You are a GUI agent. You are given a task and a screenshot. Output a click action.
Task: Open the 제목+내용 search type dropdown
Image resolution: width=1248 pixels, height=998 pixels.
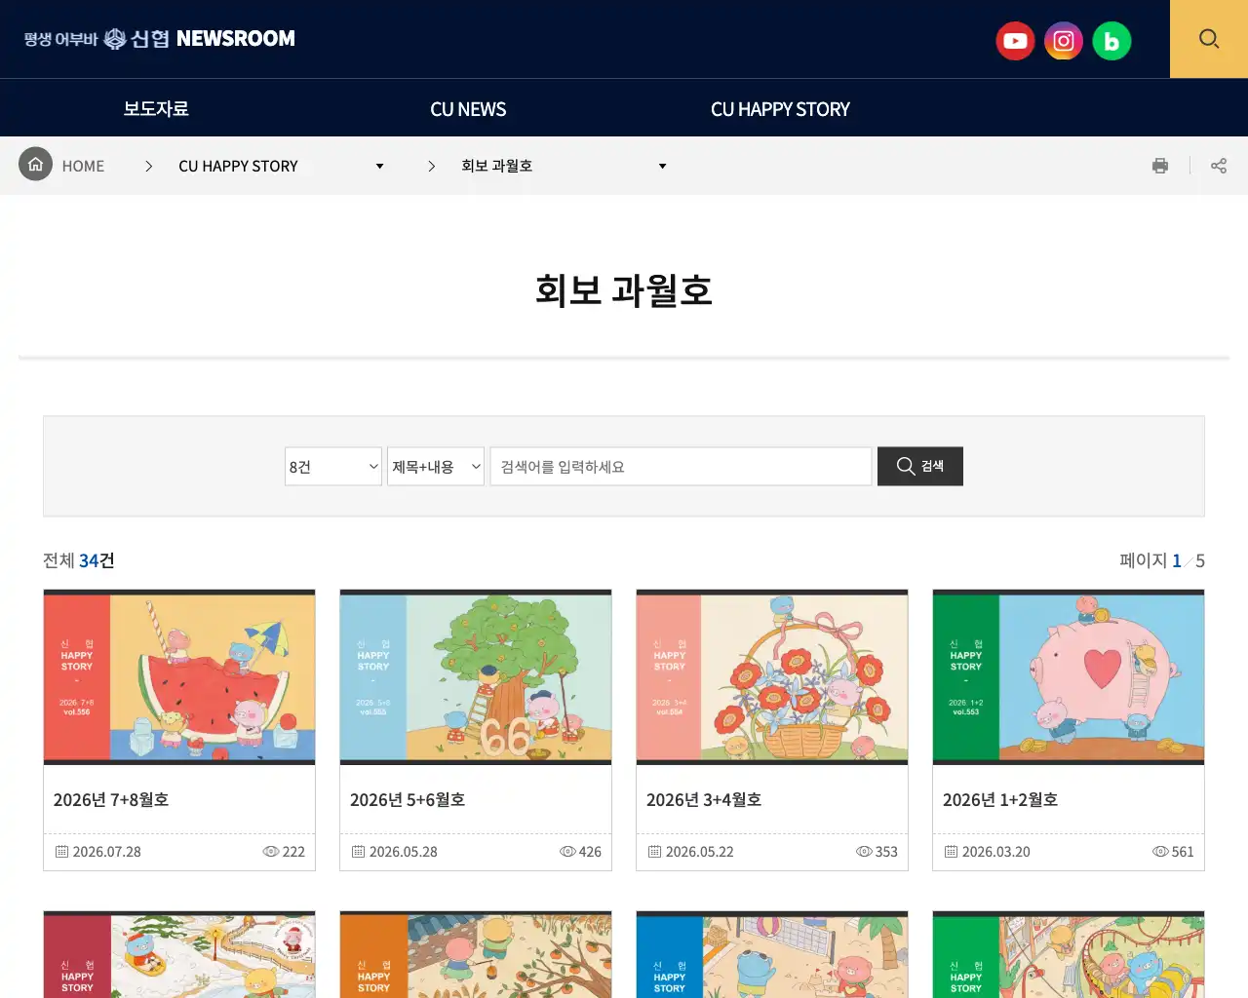(x=436, y=467)
